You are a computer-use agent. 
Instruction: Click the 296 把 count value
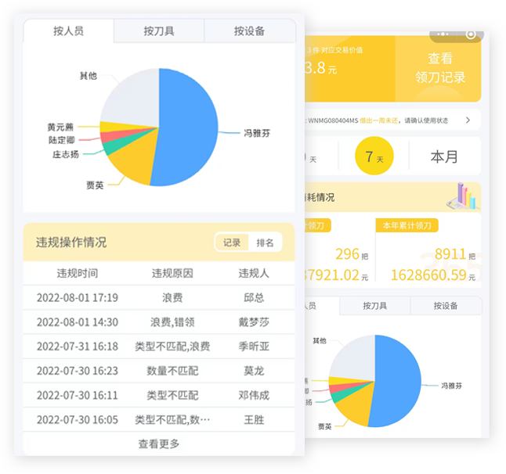coord(352,254)
